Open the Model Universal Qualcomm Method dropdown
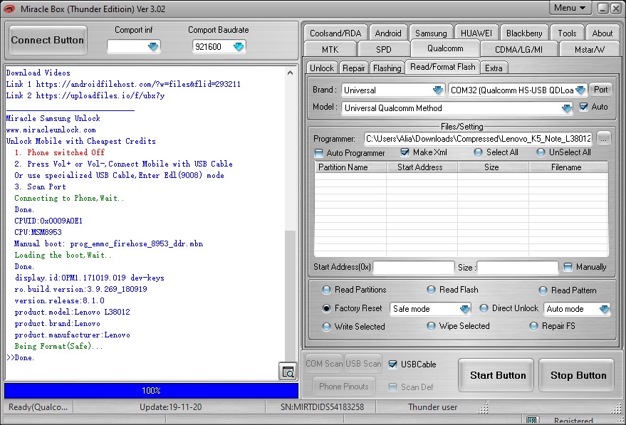626x425 pixels. [x=566, y=108]
